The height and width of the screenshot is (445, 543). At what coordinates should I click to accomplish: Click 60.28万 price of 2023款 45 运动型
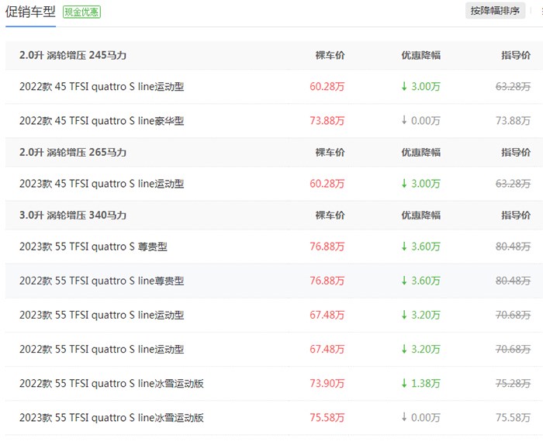coord(327,184)
